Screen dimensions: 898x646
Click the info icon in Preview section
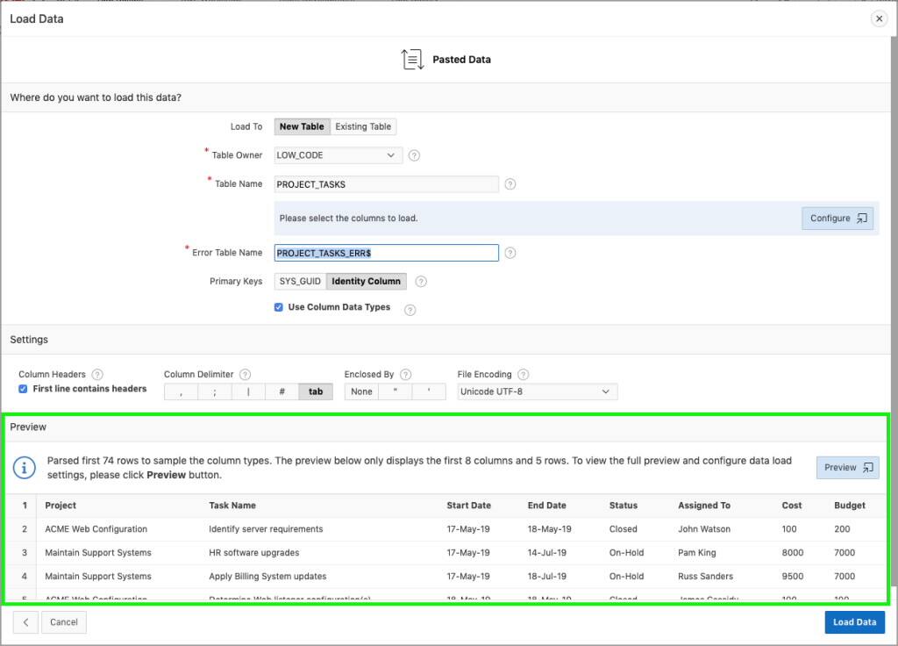24,467
